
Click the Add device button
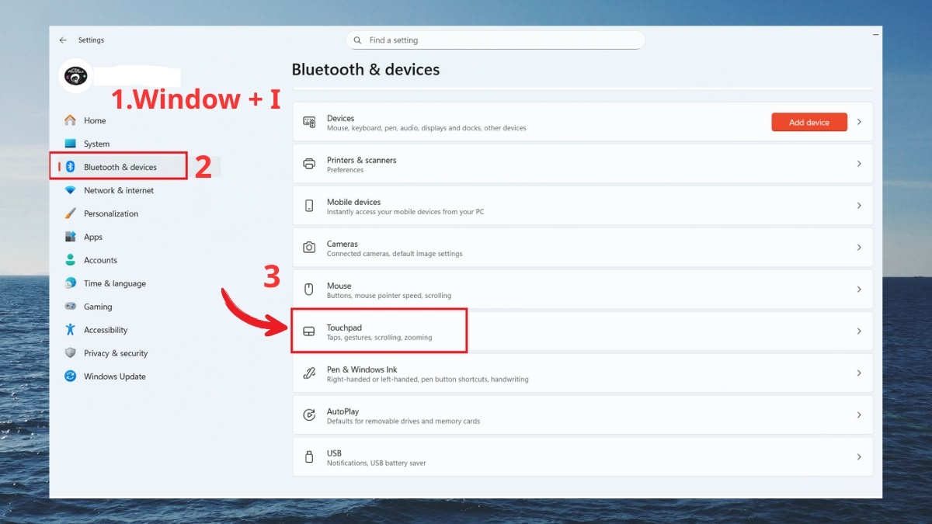(x=809, y=122)
